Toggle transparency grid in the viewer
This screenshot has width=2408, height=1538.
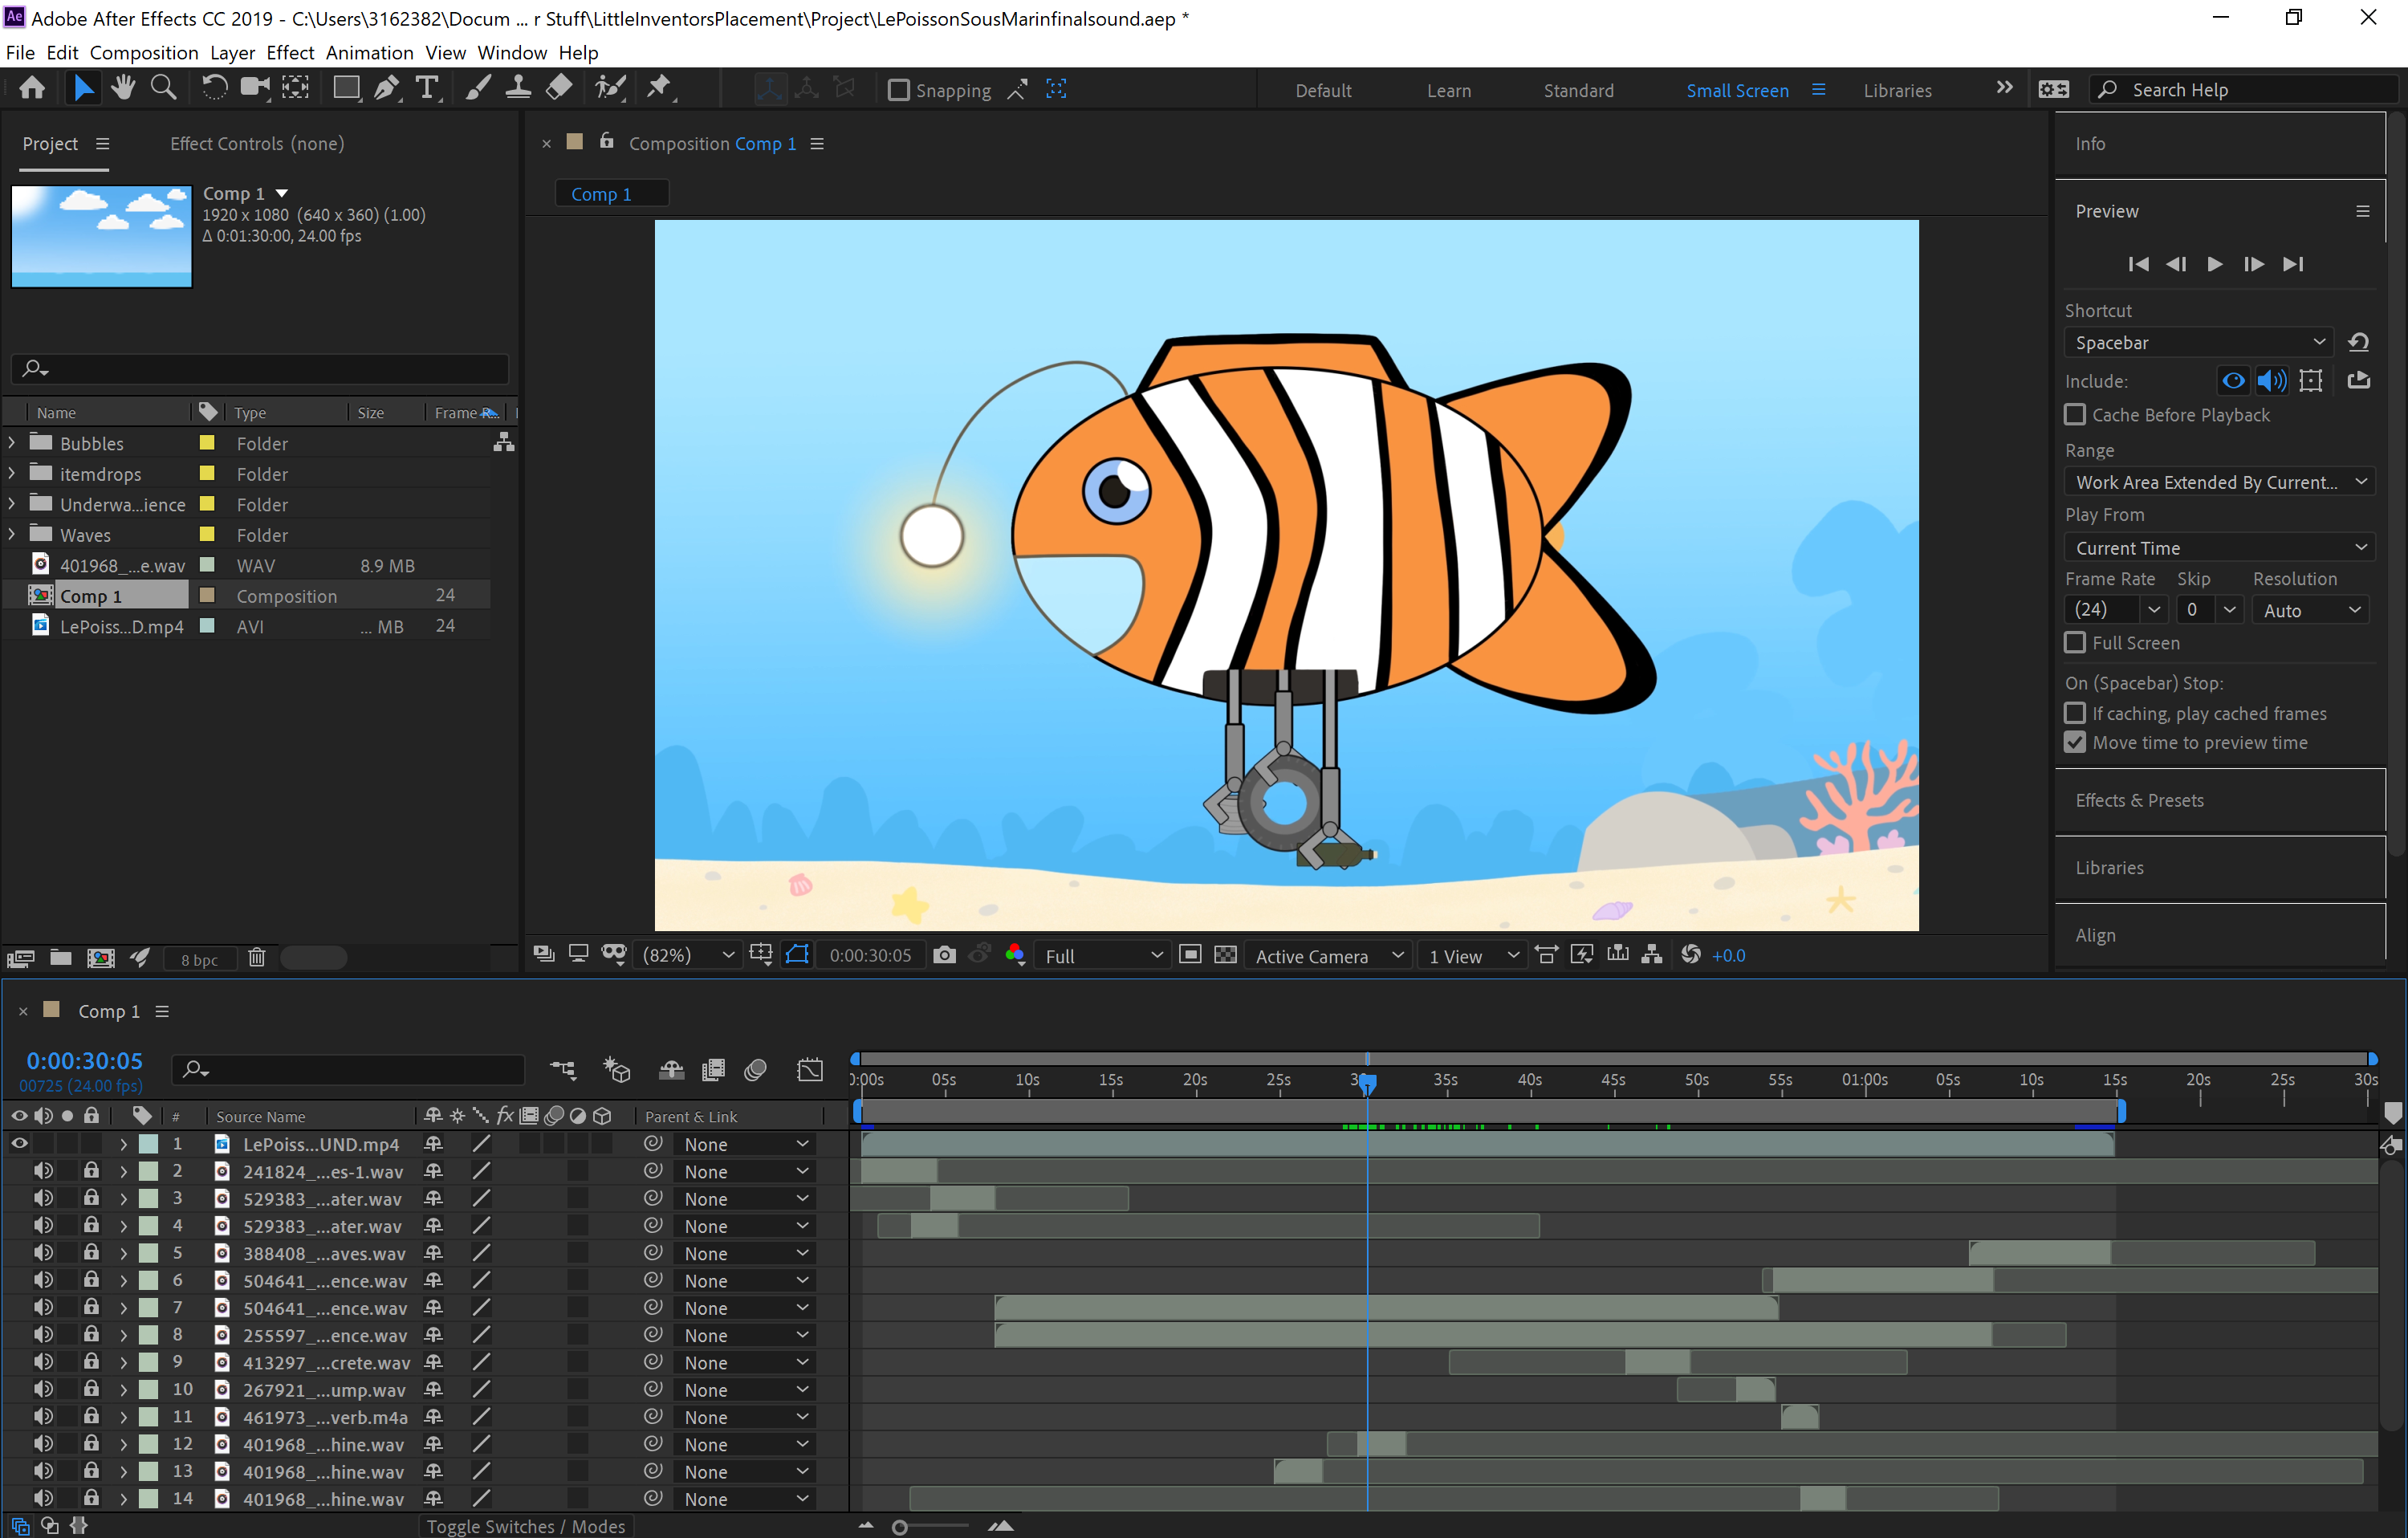[x=1225, y=955]
